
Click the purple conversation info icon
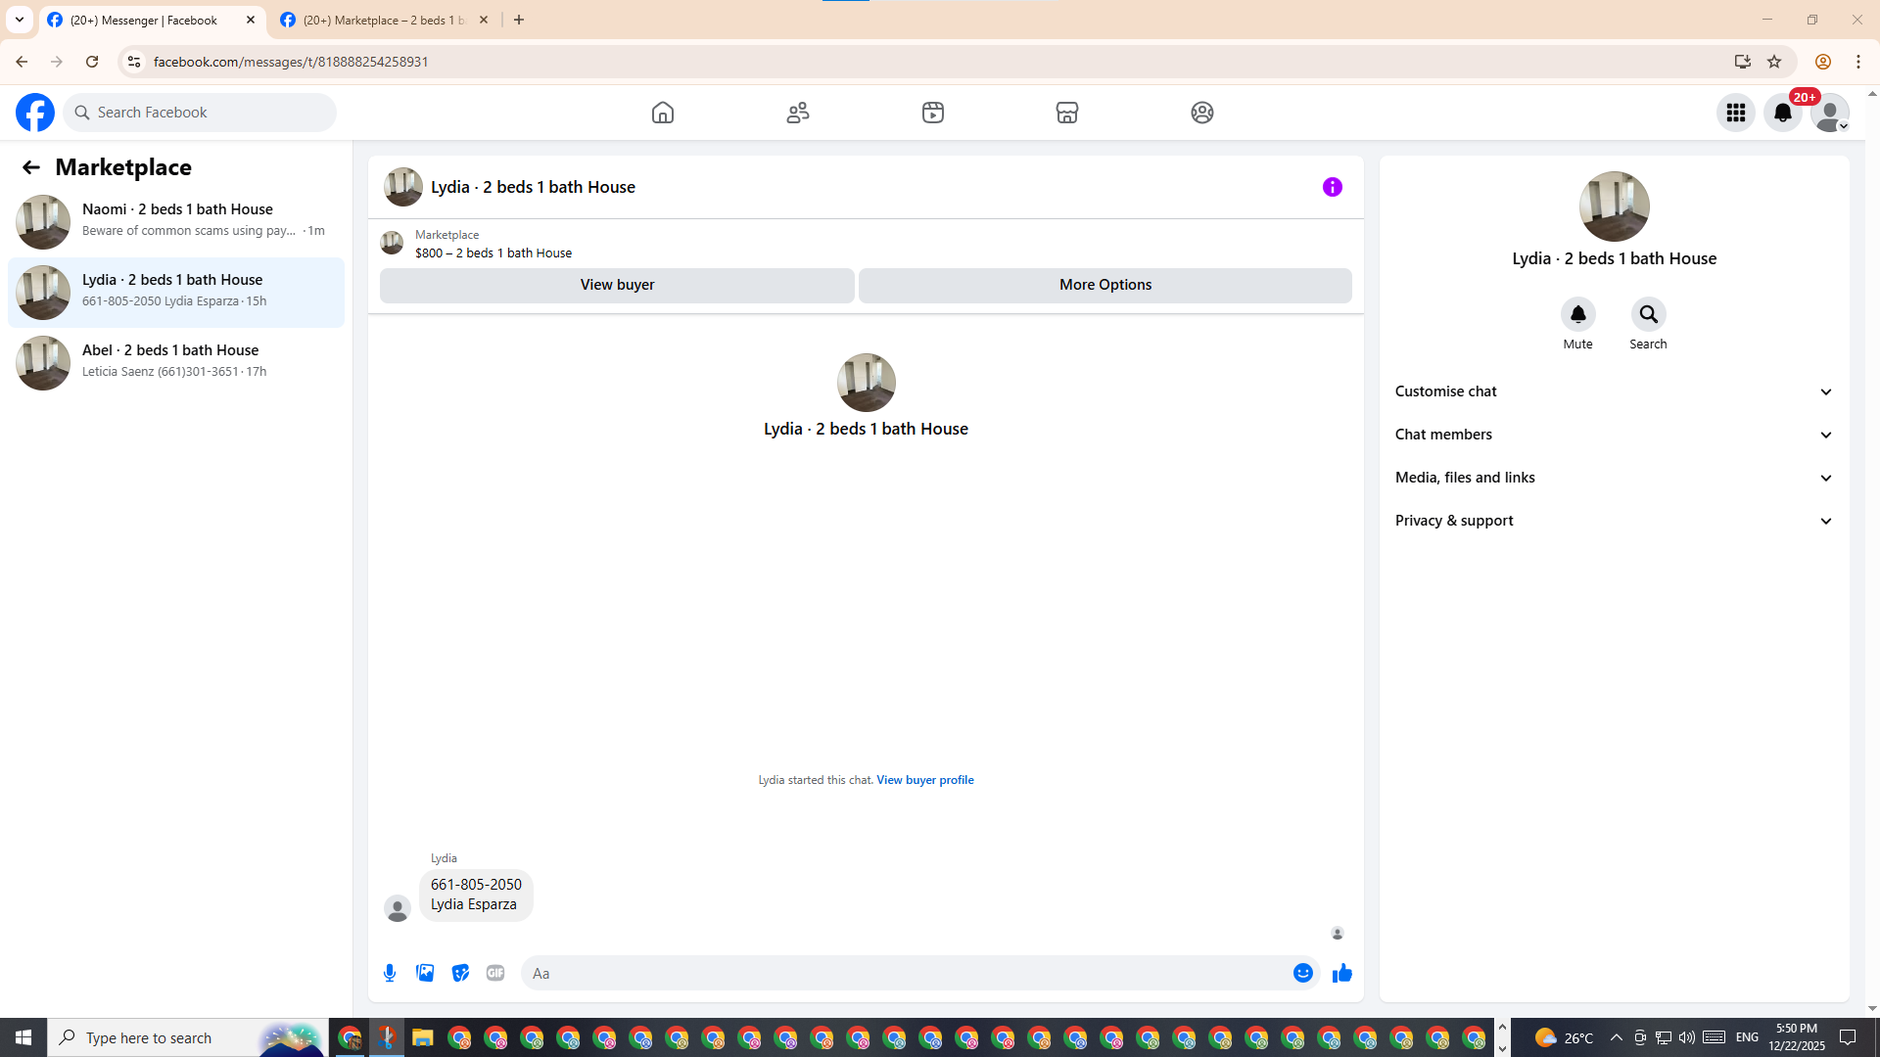[1332, 187]
